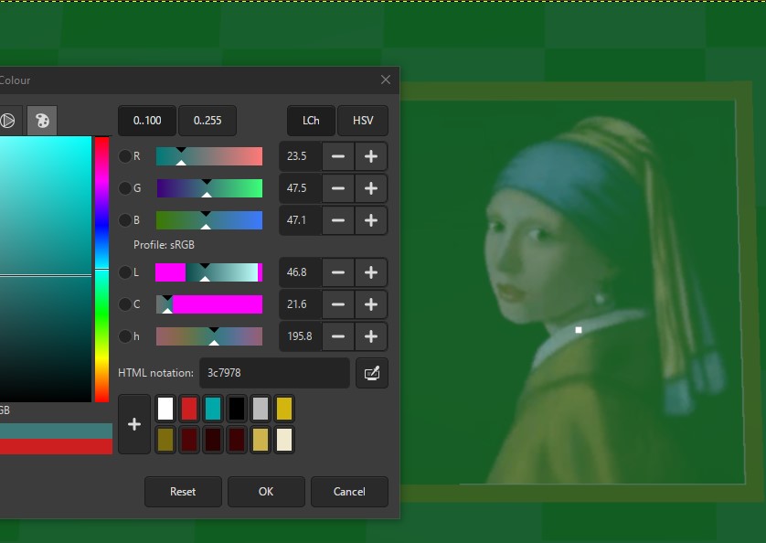Pick the cream history swatch
The width and height of the screenshot is (766, 543).
coord(284,440)
